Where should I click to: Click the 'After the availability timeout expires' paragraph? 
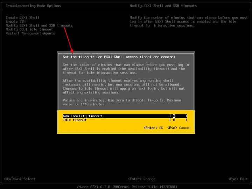pos(124,86)
